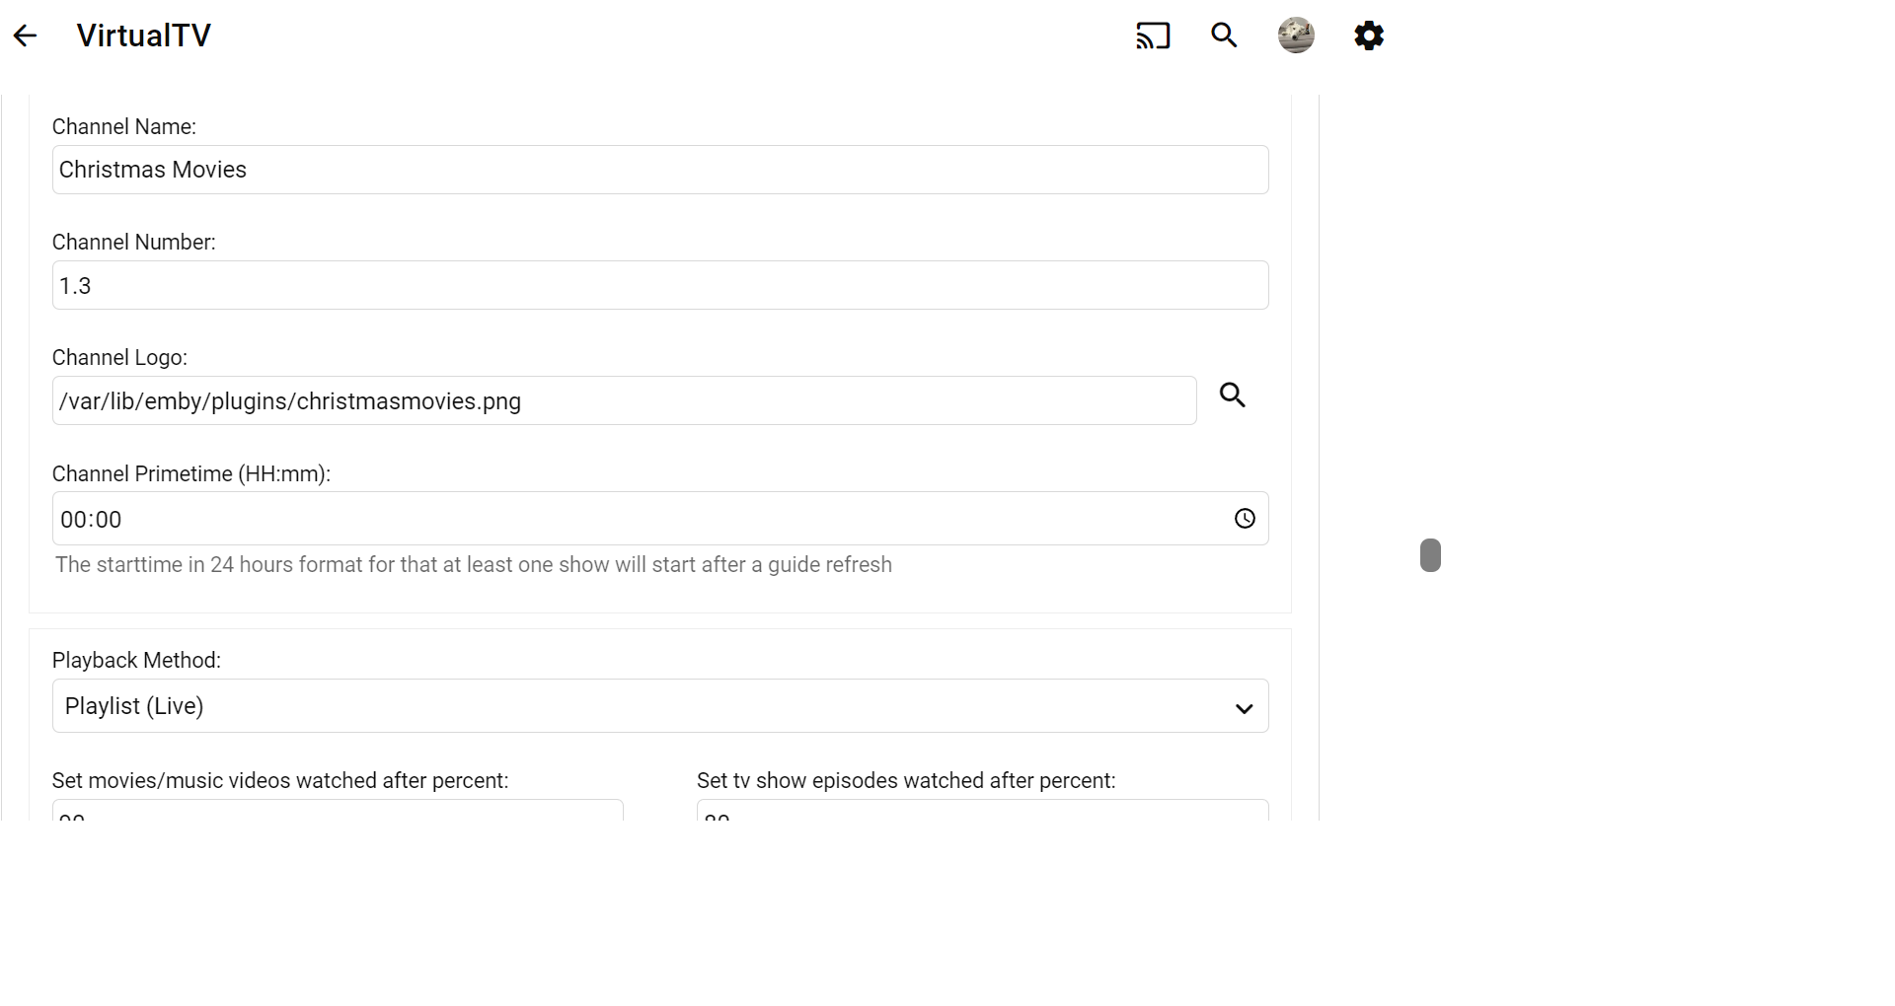Open the Cast to device icon
1895x1006 pixels.
click(x=1152, y=36)
